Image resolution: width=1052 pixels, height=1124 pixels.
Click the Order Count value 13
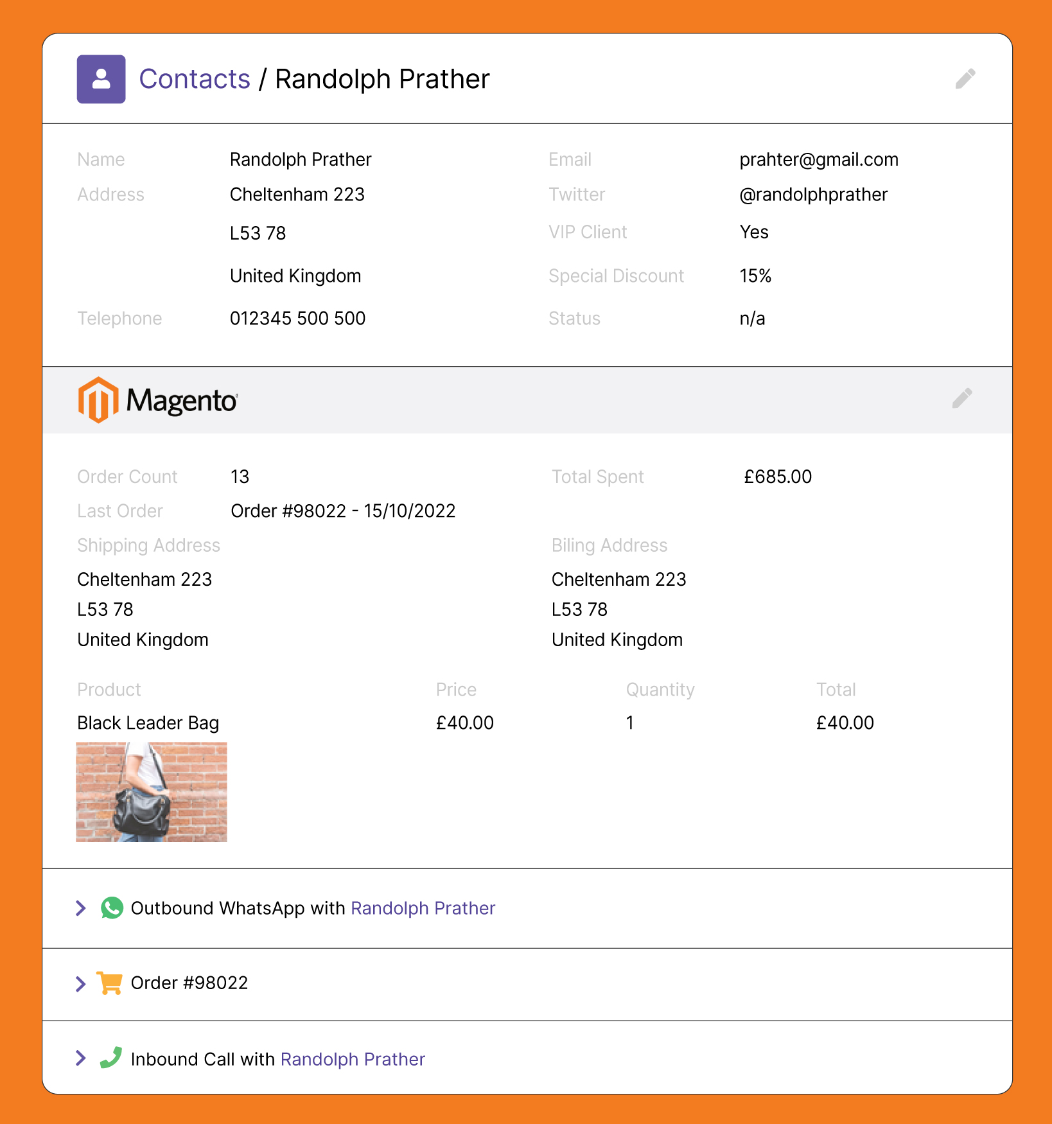coord(240,477)
